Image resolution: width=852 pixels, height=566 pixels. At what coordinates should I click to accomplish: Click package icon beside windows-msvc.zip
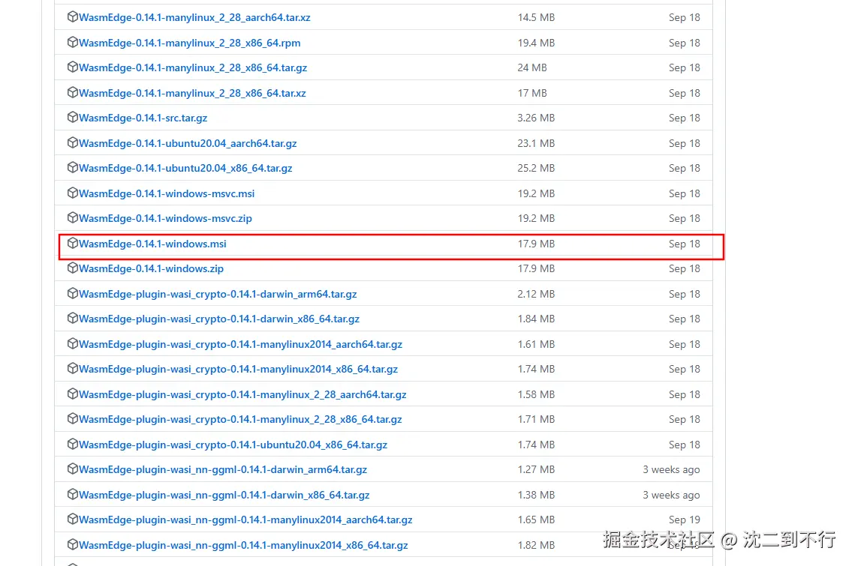pos(72,217)
